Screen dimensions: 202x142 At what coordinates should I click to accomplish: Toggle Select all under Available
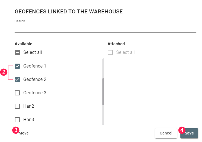tap(17, 52)
